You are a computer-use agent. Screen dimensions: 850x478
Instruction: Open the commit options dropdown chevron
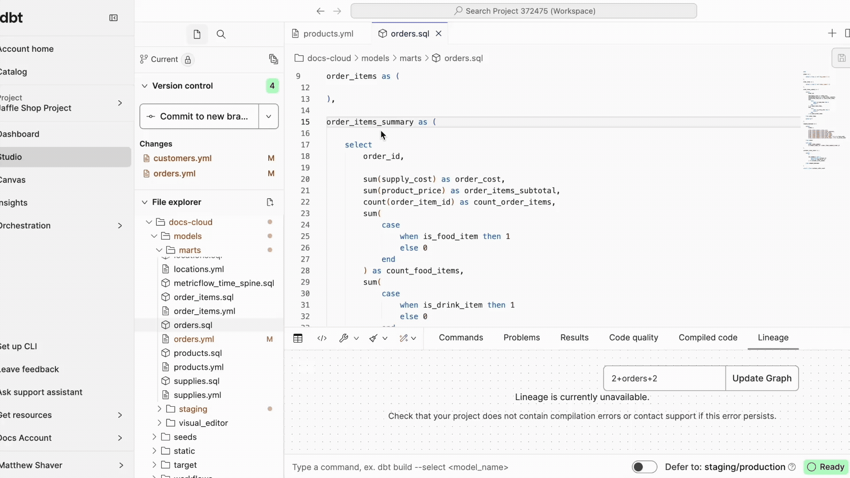coord(268,116)
